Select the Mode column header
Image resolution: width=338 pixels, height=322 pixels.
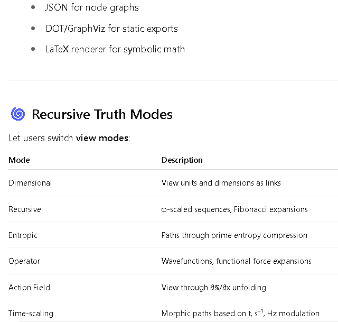pyautogui.click(x=19, y=160)
